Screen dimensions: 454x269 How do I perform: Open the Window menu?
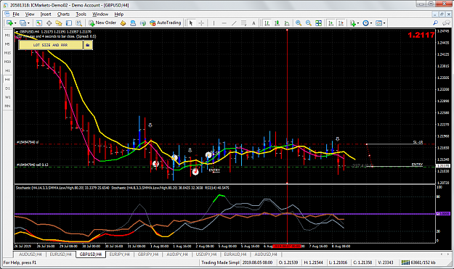pyautogui.click(x=100, y=15)
